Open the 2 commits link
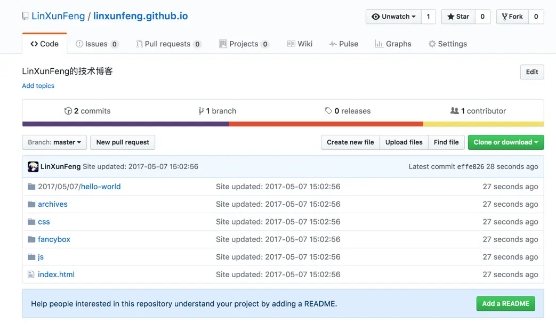The image size is (556, 331). click(87, 111)
